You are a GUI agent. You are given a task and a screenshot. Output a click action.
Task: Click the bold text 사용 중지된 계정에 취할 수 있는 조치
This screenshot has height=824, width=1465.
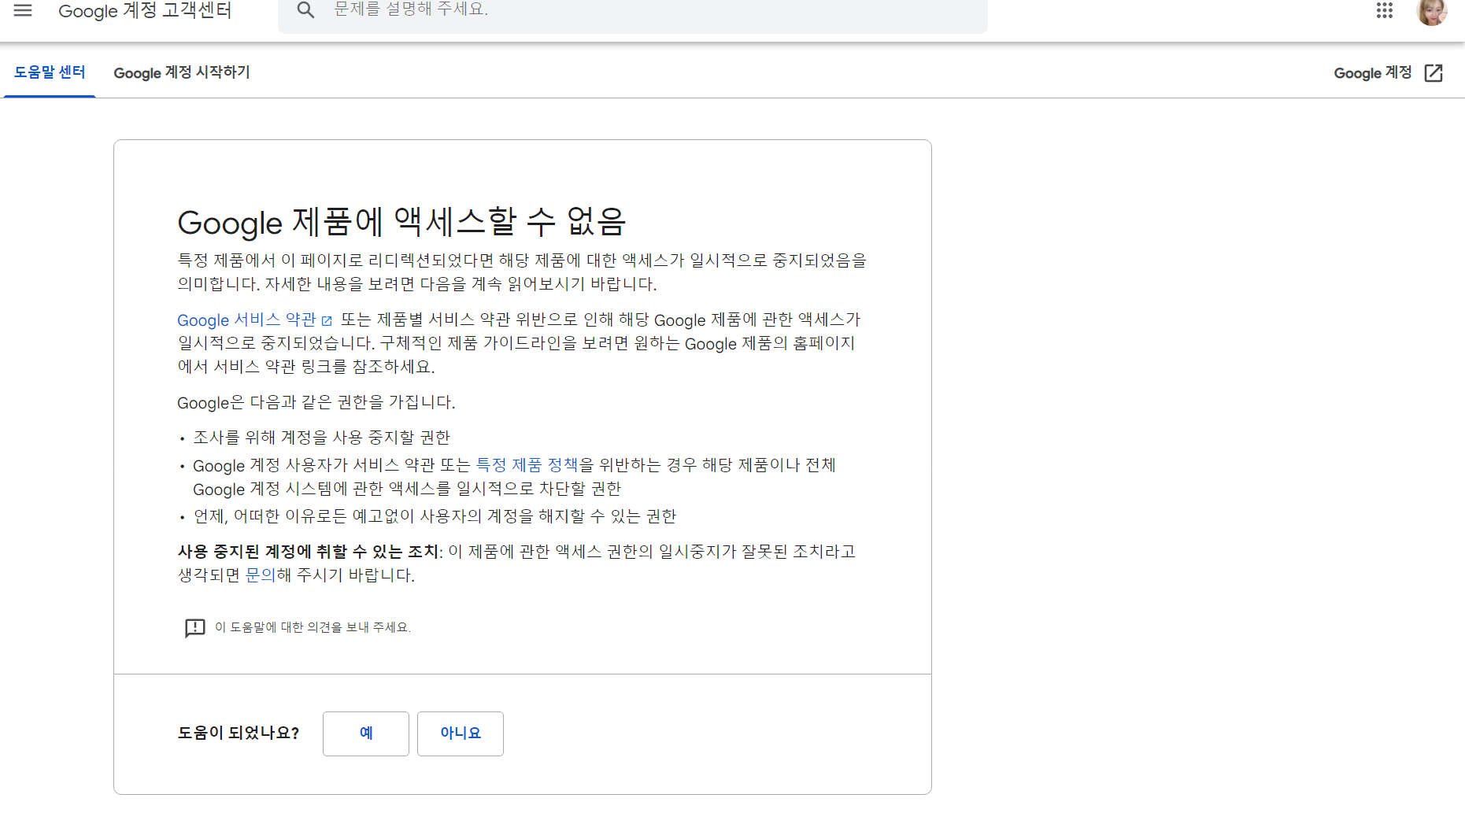308,552
